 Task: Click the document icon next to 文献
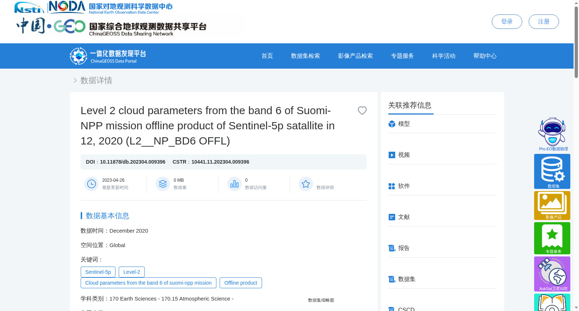click(392, 217)
